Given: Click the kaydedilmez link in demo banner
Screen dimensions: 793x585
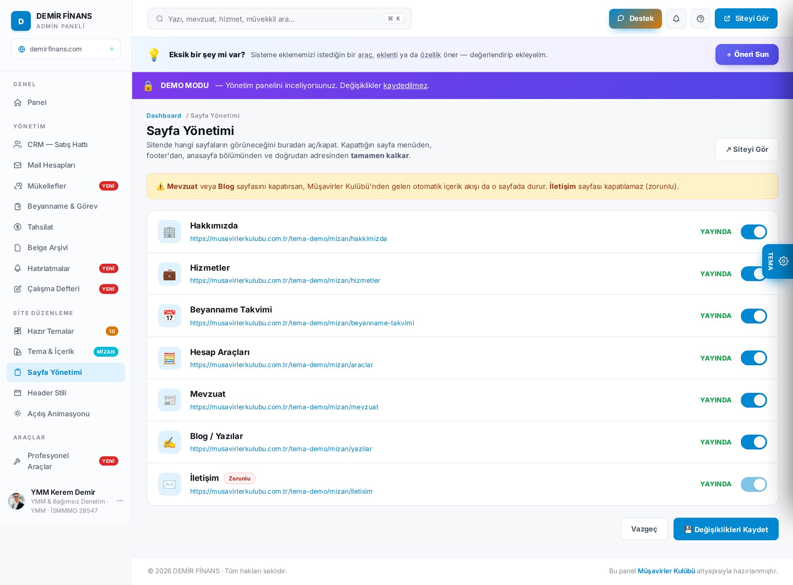Looking at the screenshot, I should [x=405, y=85].
